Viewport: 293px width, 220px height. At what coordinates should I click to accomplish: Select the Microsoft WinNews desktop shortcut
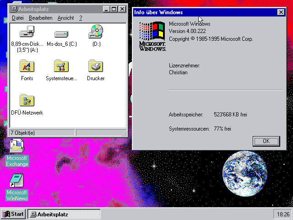coord(17,180)
